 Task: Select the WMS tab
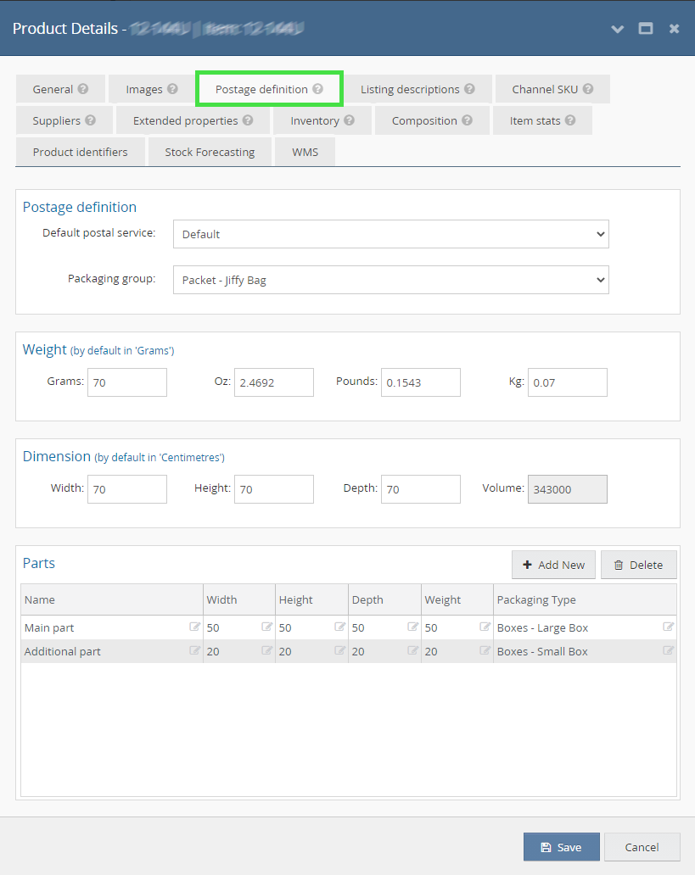tap(305, 152)
